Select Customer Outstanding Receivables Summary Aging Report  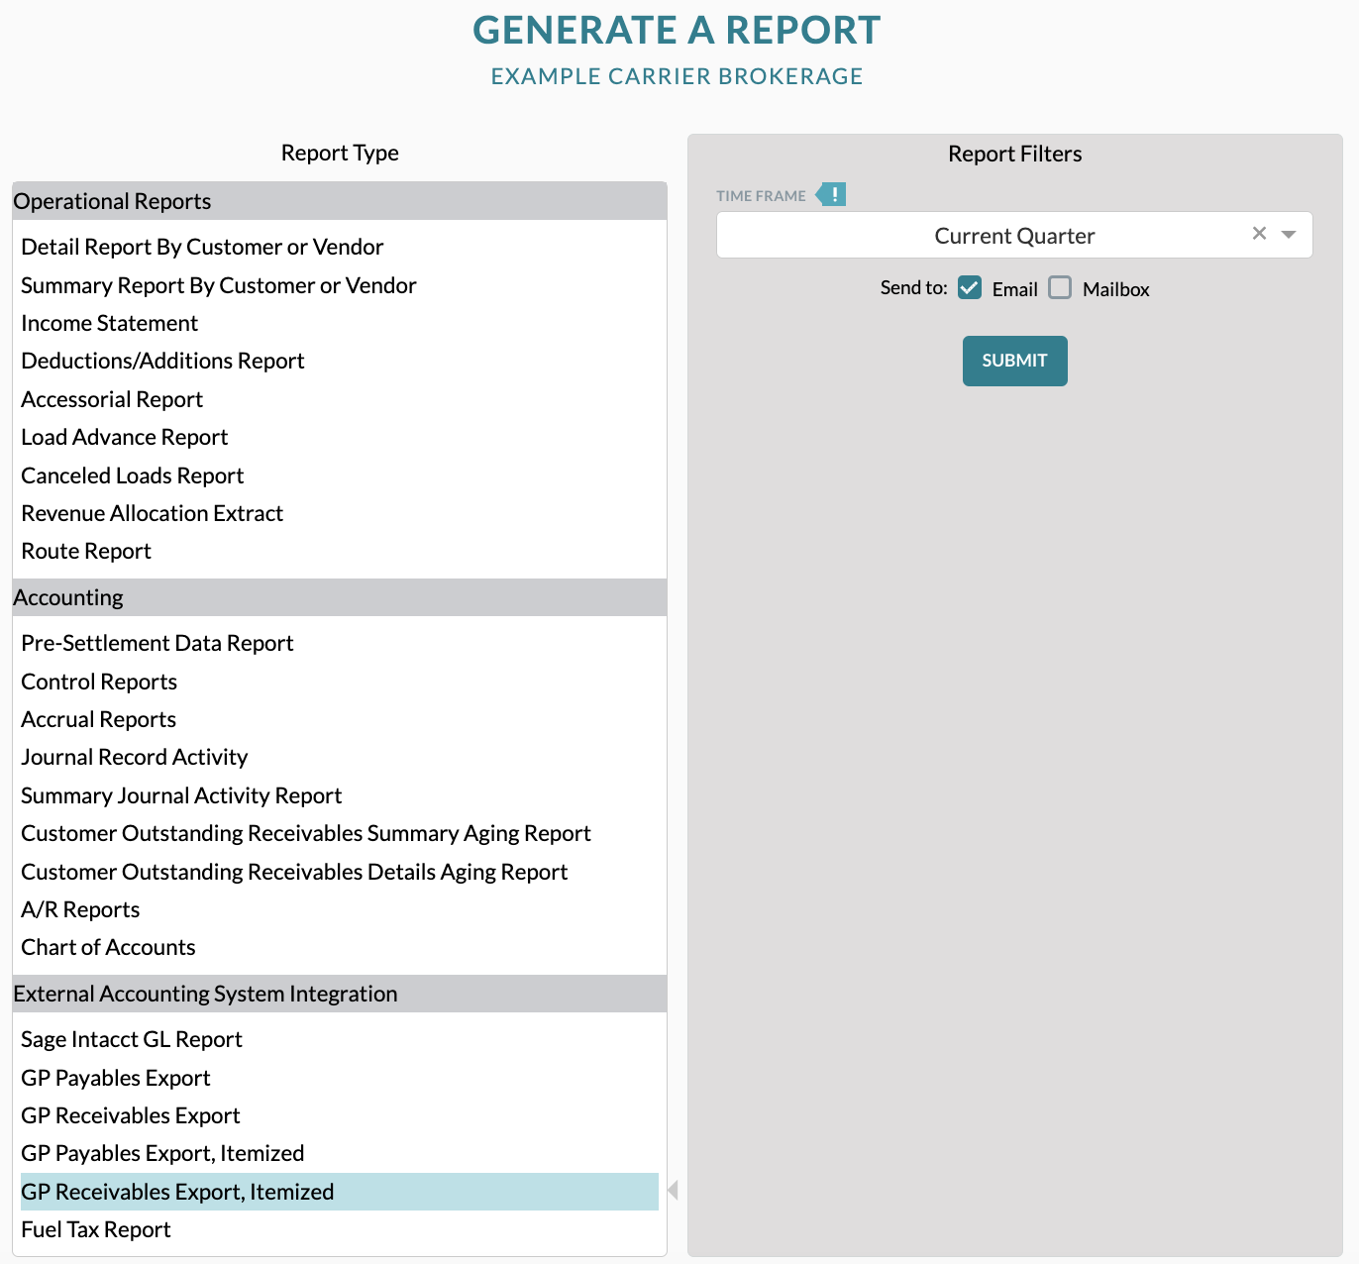(x=305, y=833)
